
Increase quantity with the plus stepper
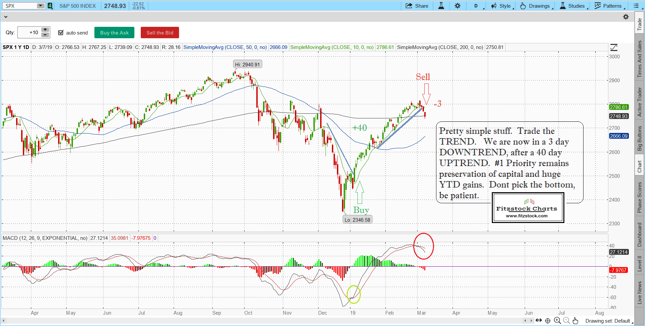tap(45, 30)
